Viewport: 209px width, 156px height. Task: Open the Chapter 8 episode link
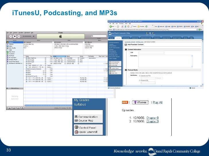152,118
